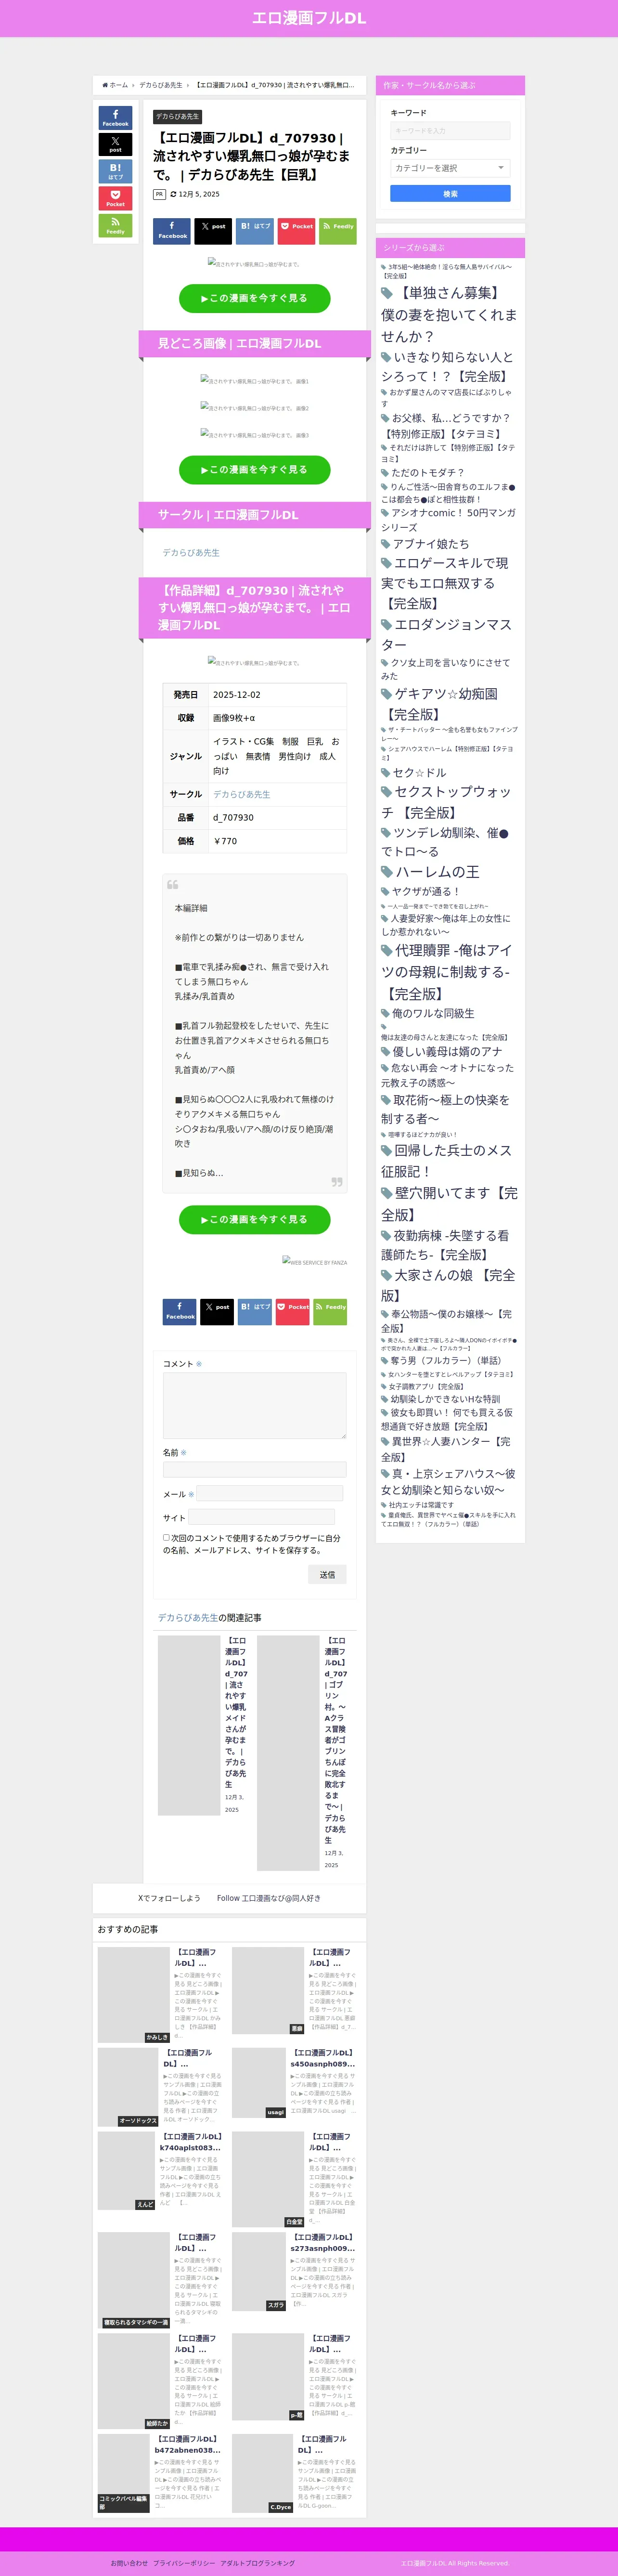Click the green button below the description quote
This screenshot has height=2576, width=618.
(254, 1219)
